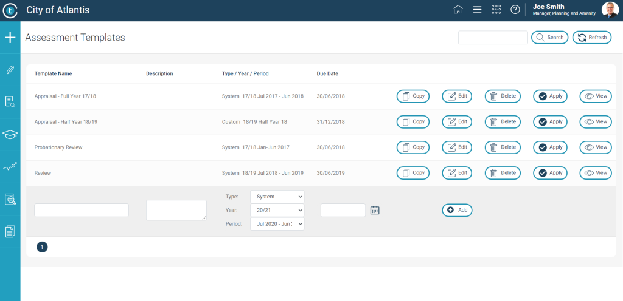Open the dotted apps grid icon

(496, 10)
